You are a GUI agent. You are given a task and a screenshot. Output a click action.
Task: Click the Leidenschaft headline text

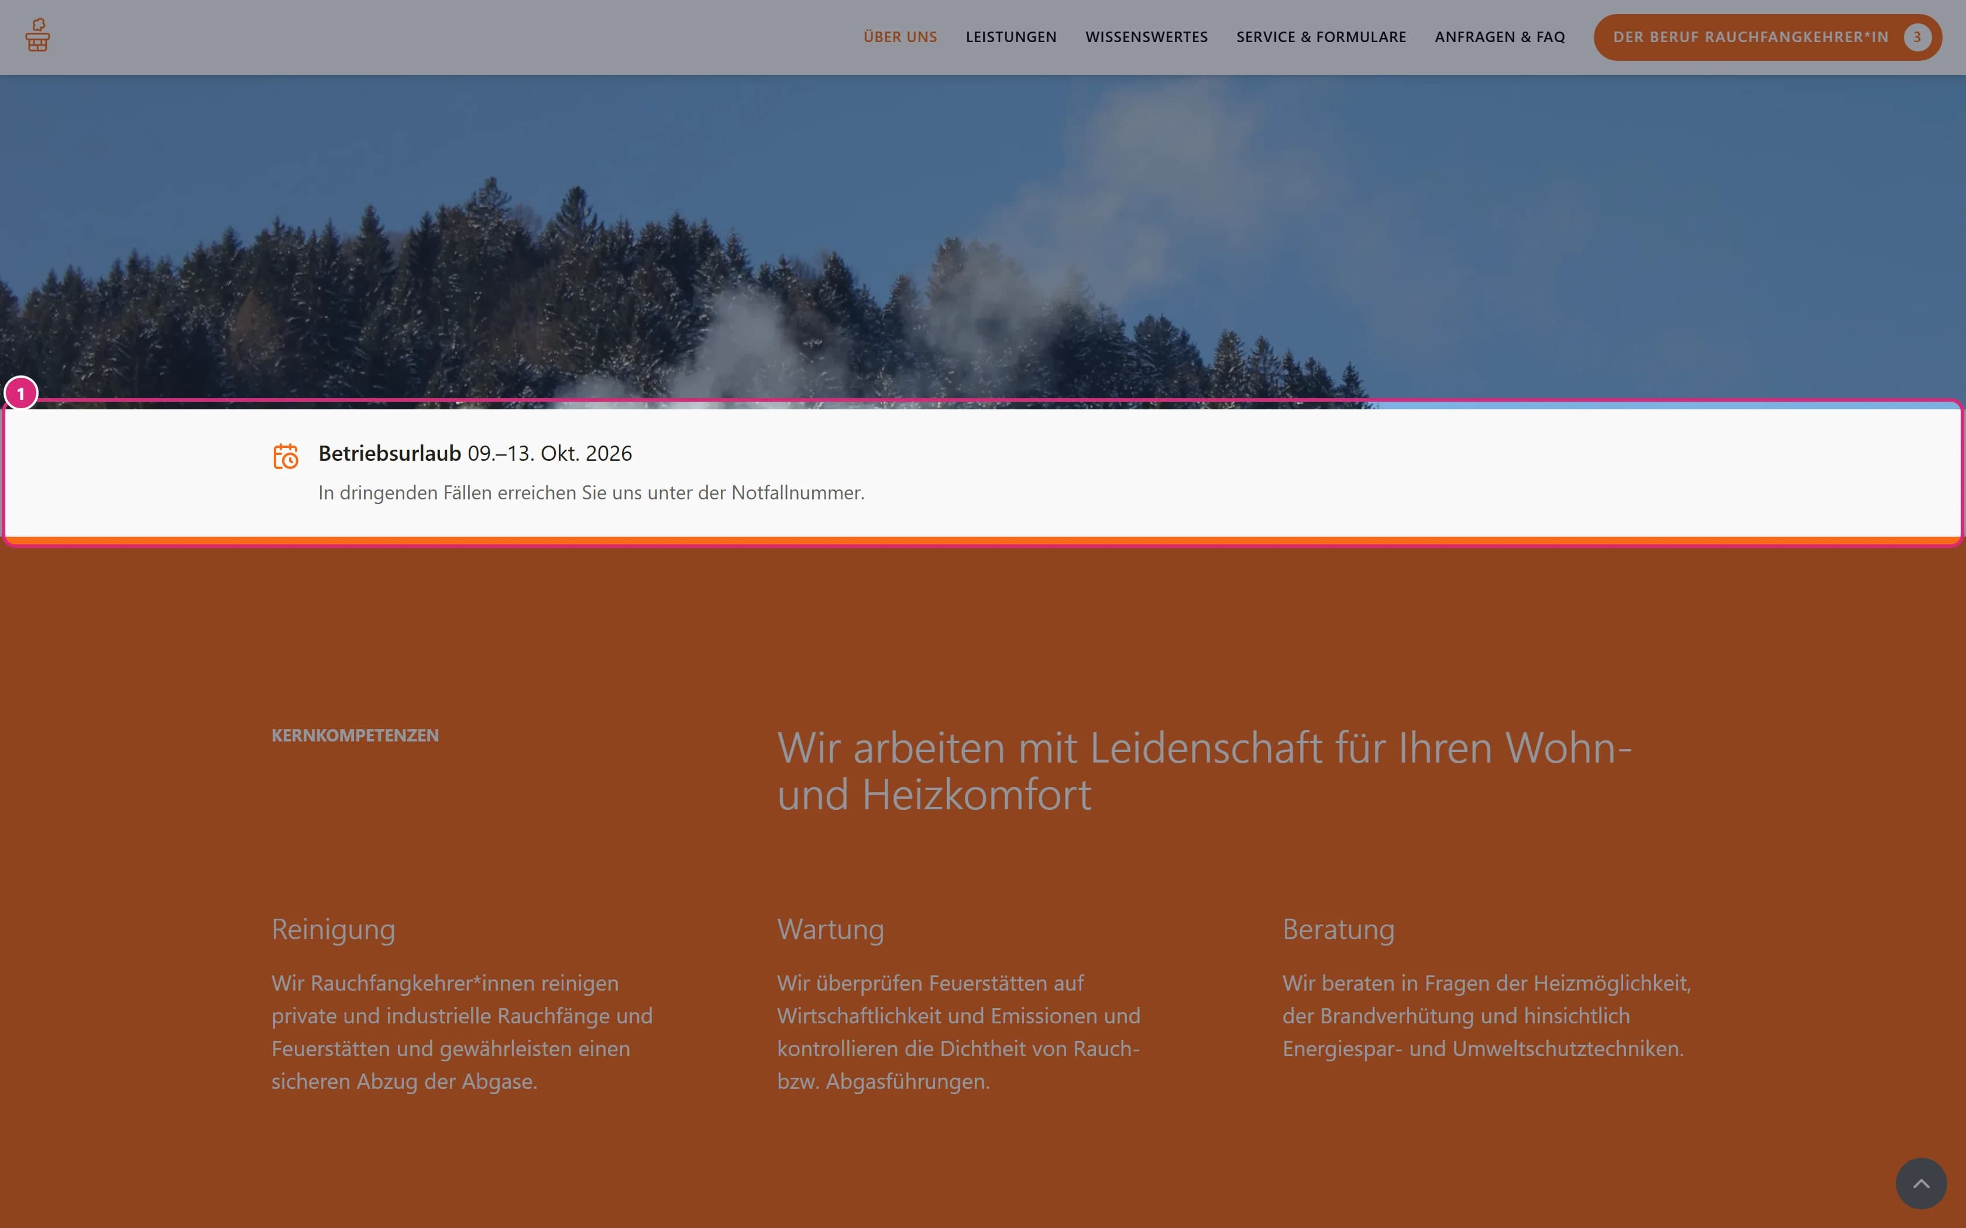coord(1204,770)
